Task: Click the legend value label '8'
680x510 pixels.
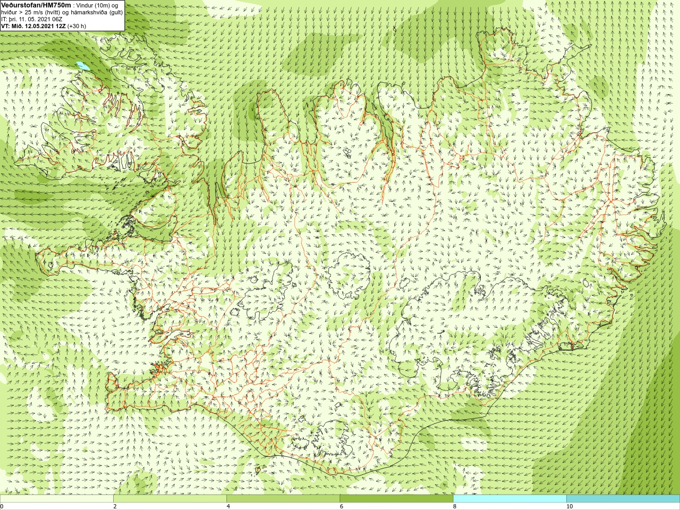Action: click(454, 506)
